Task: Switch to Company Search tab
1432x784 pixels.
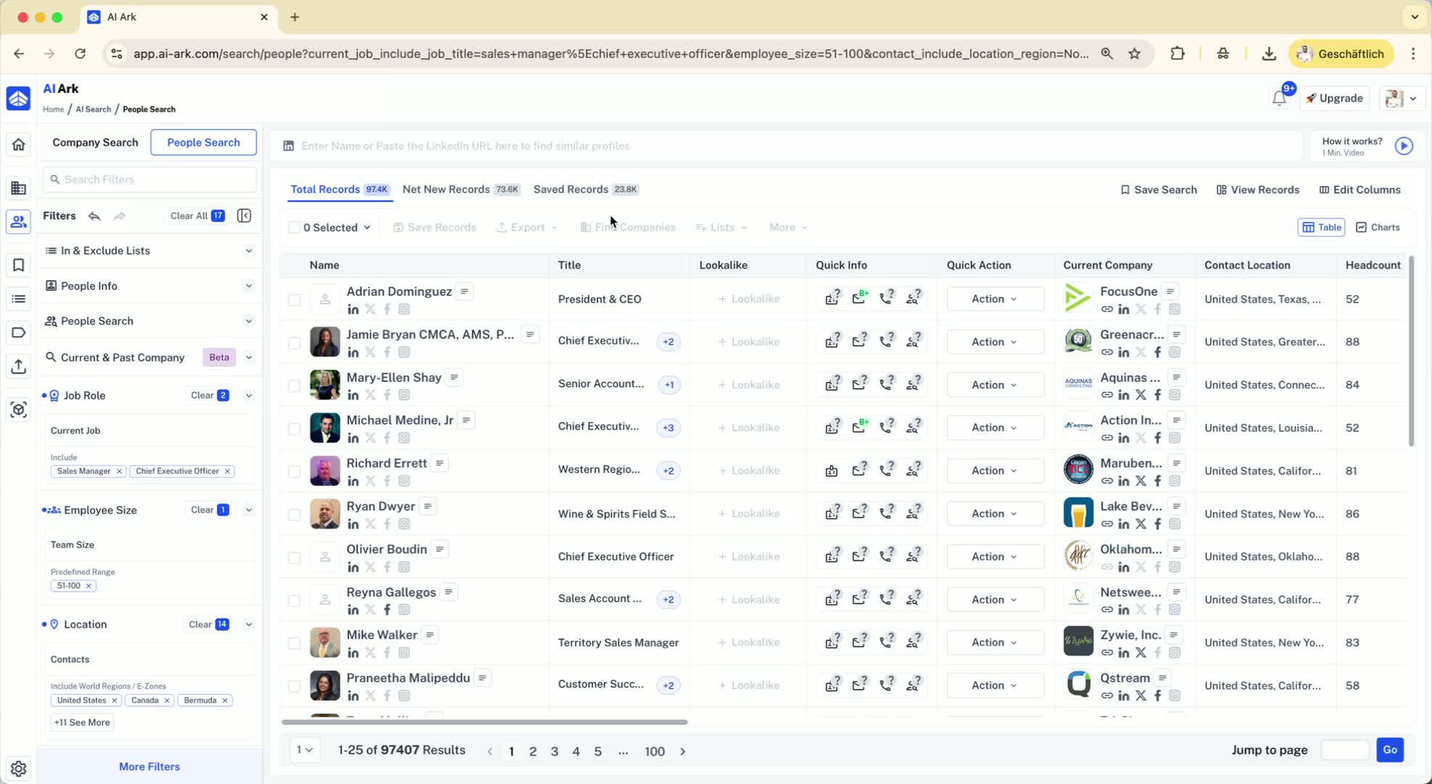Action: pyautogui.click(x=95, y=142)
